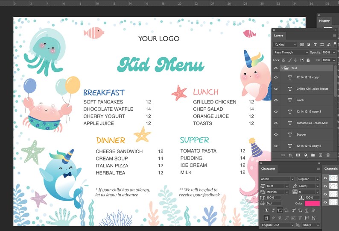Screen dimensions: 339x231
Task: Hide the 'Tomato Pas...ream Milk' layer
Action: [x=276, y=123]
